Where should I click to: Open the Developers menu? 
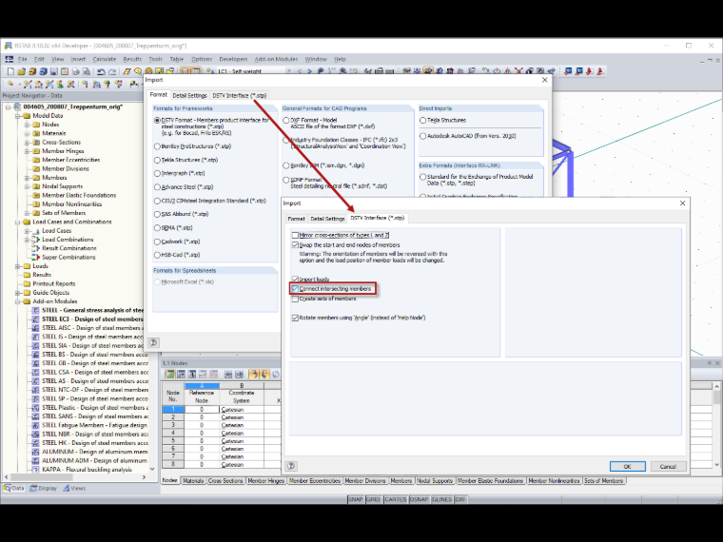pyautogui.click(x=233, y=59)
